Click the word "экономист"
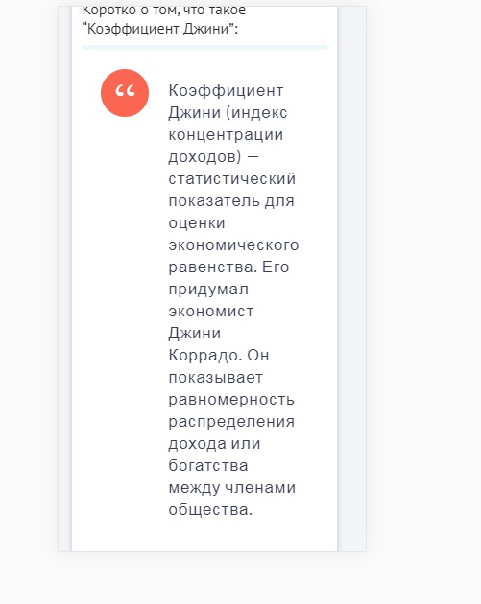481x604 pixels. coord(211,312)
